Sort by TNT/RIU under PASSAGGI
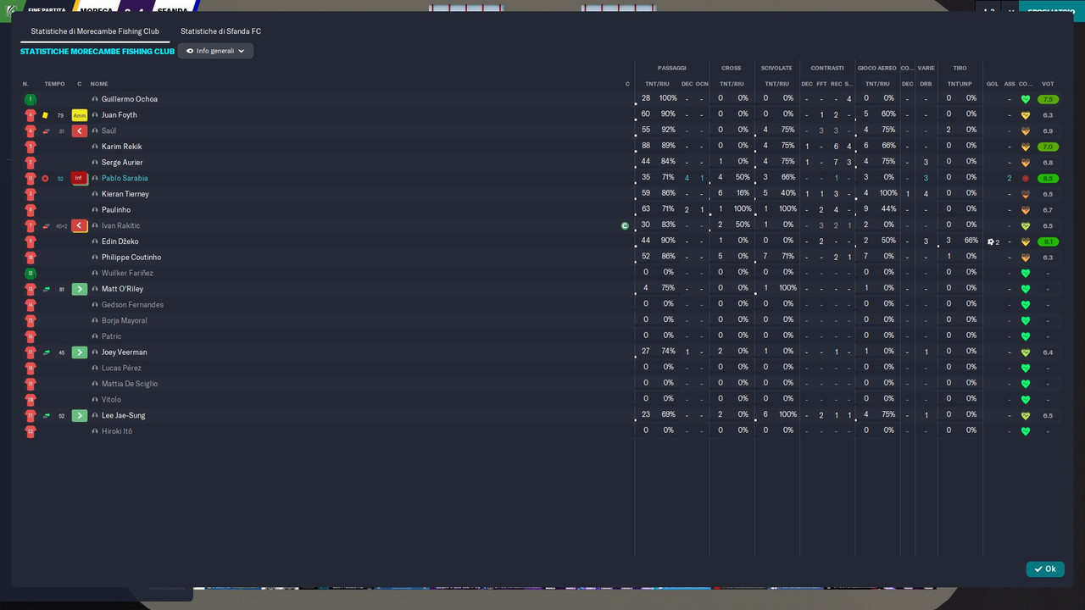This screenshot has height=610, width=1085. pos(657,84)
